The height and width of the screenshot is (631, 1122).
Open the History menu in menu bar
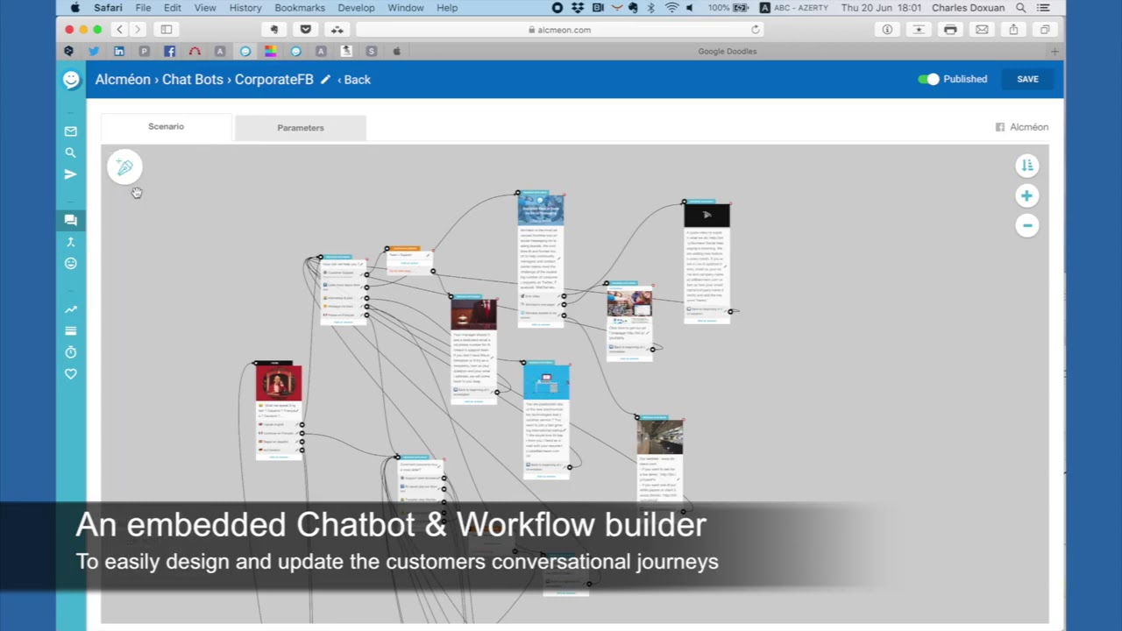point(245,8)
